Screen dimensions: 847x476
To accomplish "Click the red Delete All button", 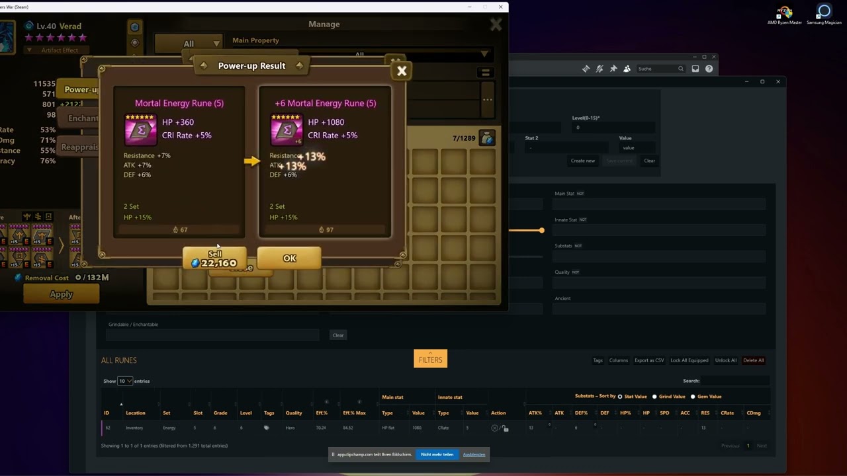I will 753,360.
